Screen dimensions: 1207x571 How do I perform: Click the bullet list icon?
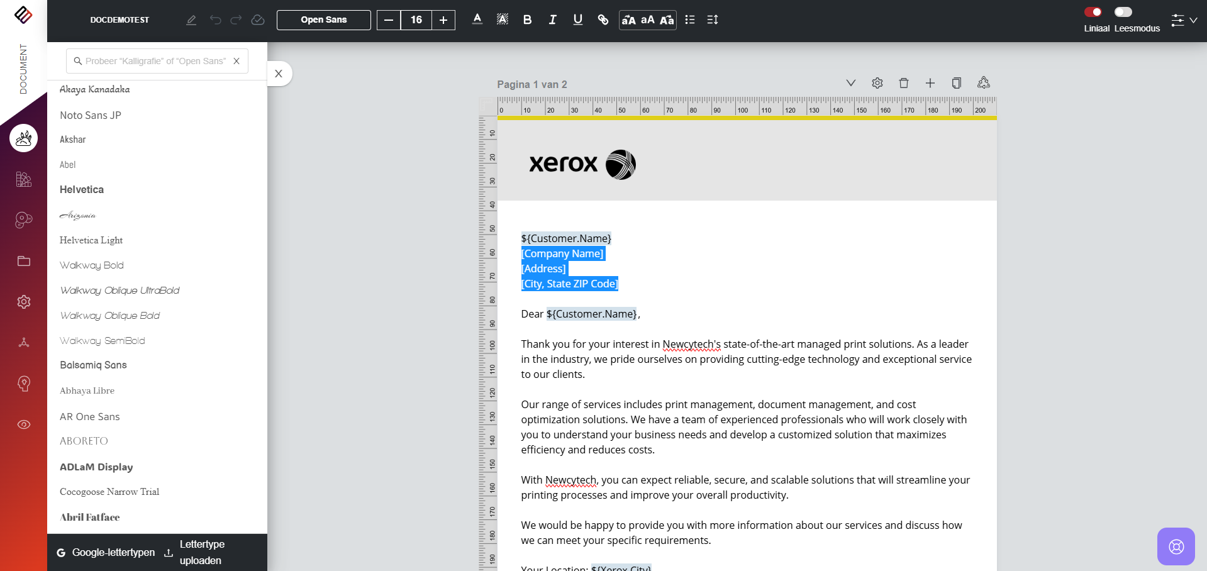pyautogui.click(x=690, y=20)
